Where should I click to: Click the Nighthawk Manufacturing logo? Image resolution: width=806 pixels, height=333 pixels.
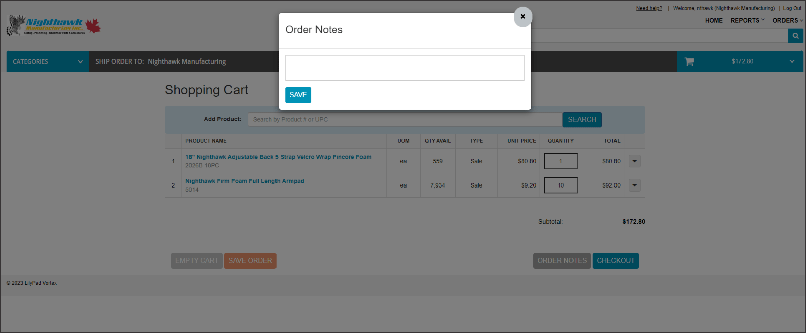pos(54,26)
